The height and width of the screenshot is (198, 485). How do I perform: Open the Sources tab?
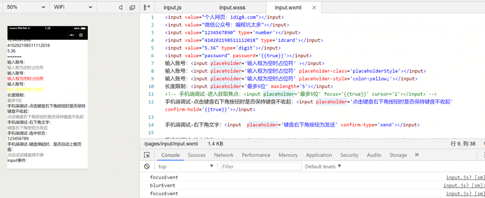click(x=197, y=155)
